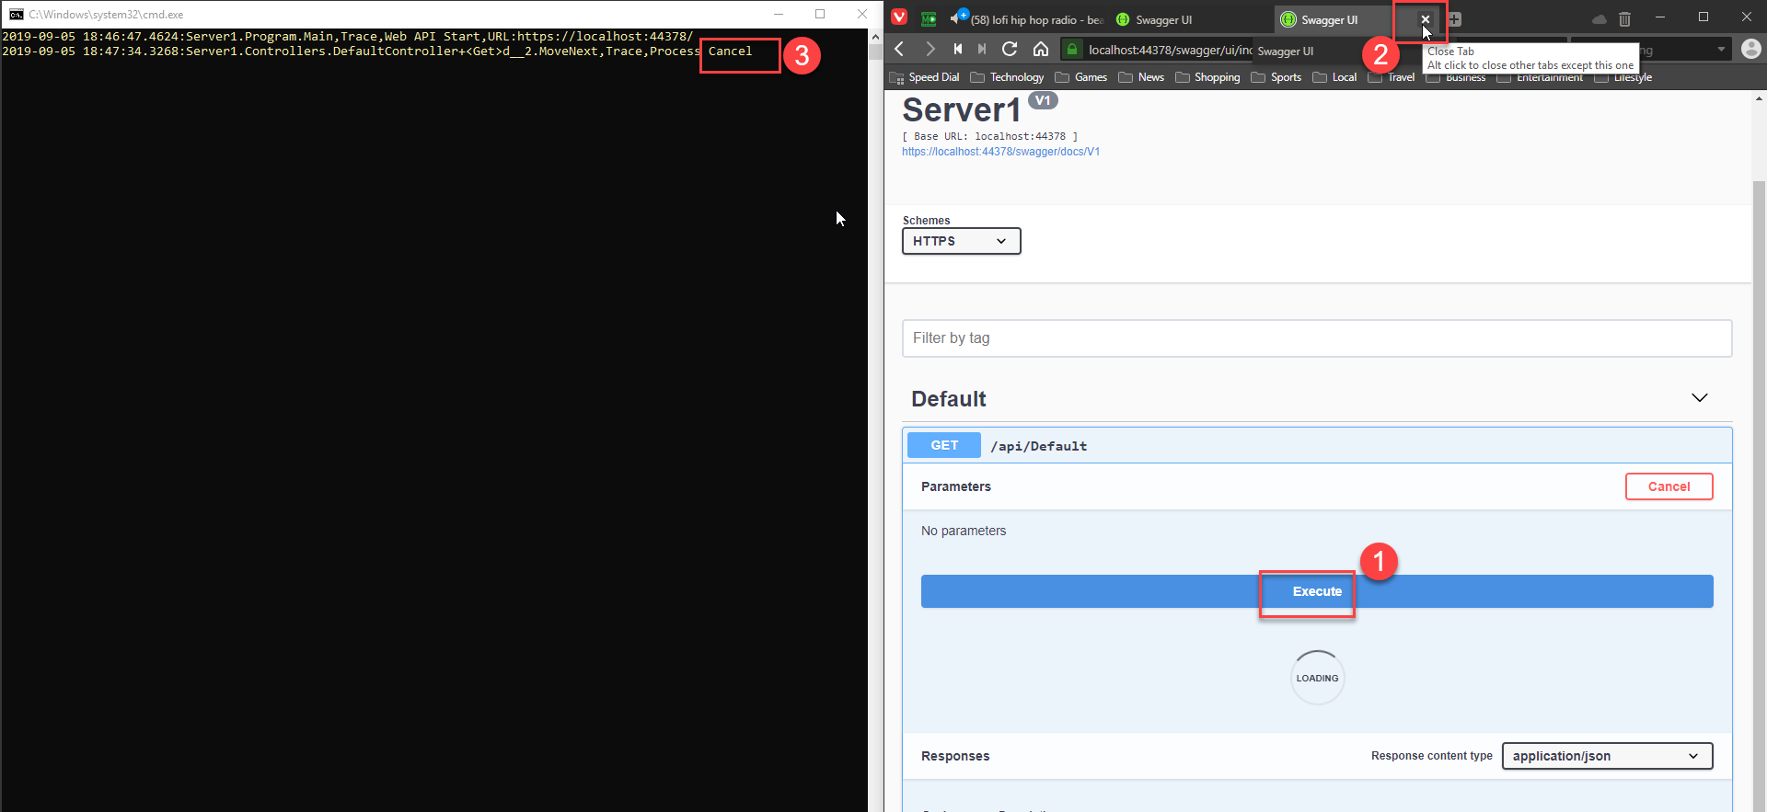1767x812 pixels.
Task: Open the News bookmarks folder
Action: click(x=1141, y=77)
